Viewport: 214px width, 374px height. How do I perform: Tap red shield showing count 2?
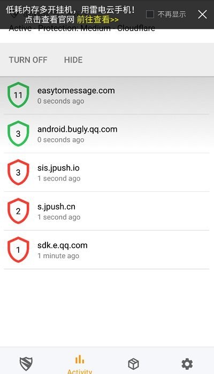coord(18,211)
